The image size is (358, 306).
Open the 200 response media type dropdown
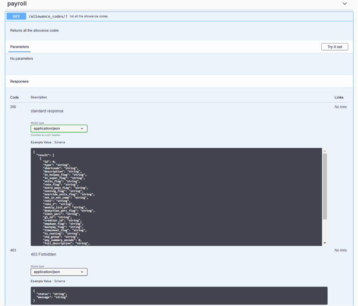(59, 128)
